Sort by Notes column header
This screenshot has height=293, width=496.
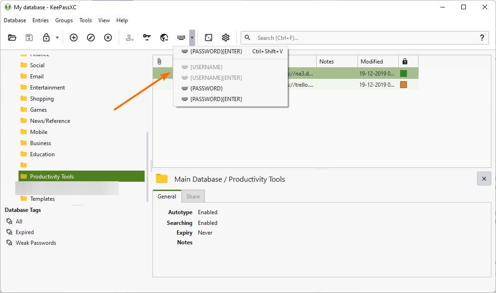(x=337, y=61)
